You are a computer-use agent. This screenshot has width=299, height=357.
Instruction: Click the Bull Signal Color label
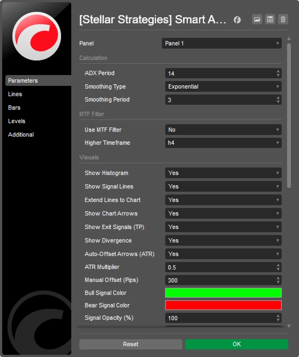pos(106,293)
